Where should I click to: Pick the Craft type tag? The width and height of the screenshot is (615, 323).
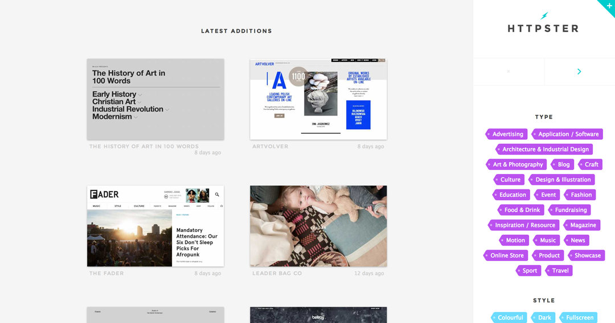pos(591,164)
